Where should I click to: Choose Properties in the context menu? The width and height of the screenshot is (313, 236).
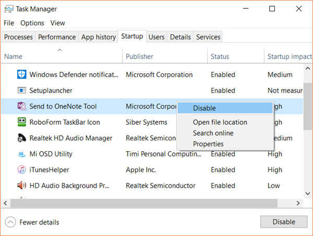[225, 143]
